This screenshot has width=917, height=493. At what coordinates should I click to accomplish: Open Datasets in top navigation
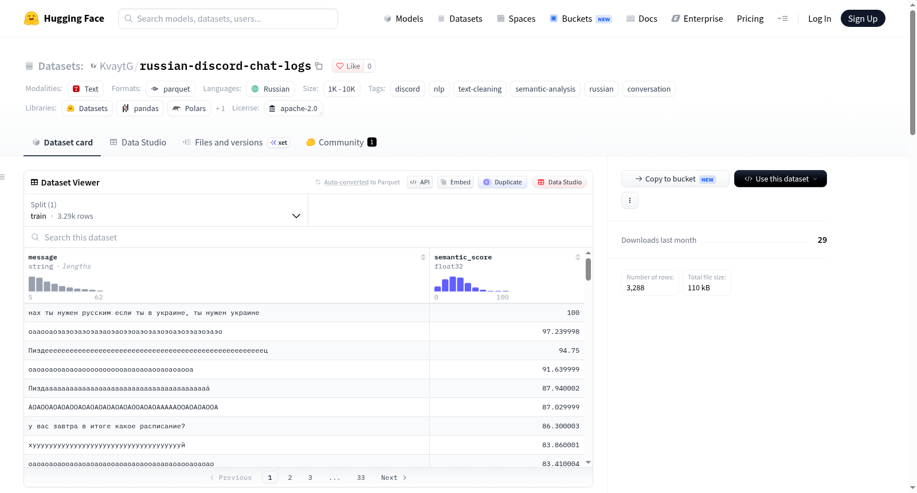tap(460, 19)
